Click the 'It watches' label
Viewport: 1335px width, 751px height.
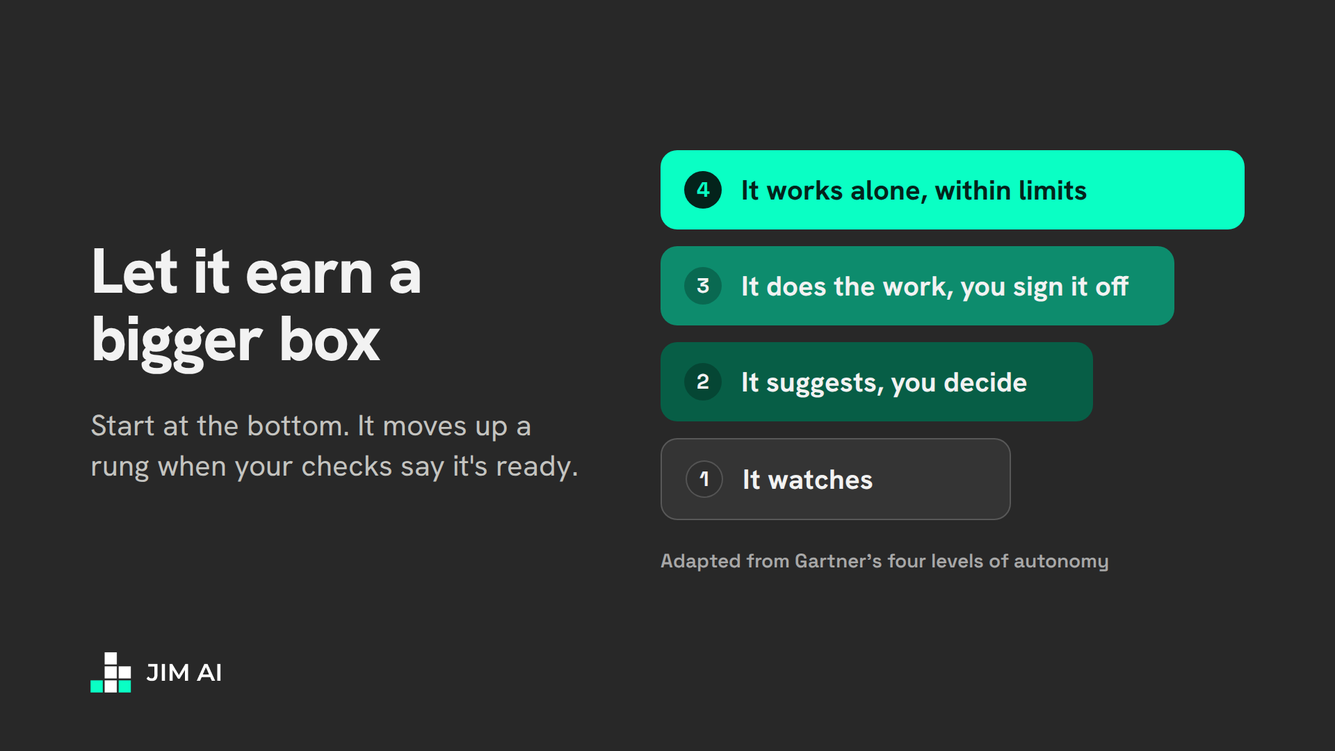[x=807, y=480]
